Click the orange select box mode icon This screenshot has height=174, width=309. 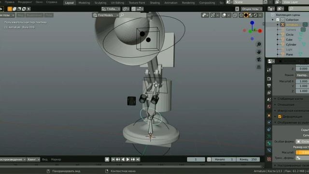[x=10, y=9]
